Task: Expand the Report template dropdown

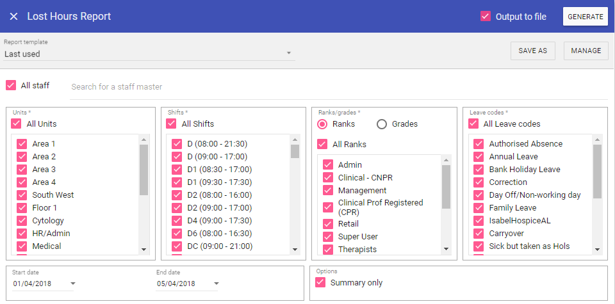Action: point(288,53)
